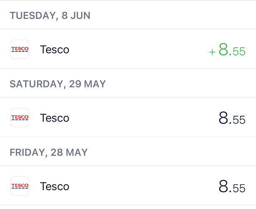
Task: Click the small green 55 pence digits
Action: [x=239, y=52]
